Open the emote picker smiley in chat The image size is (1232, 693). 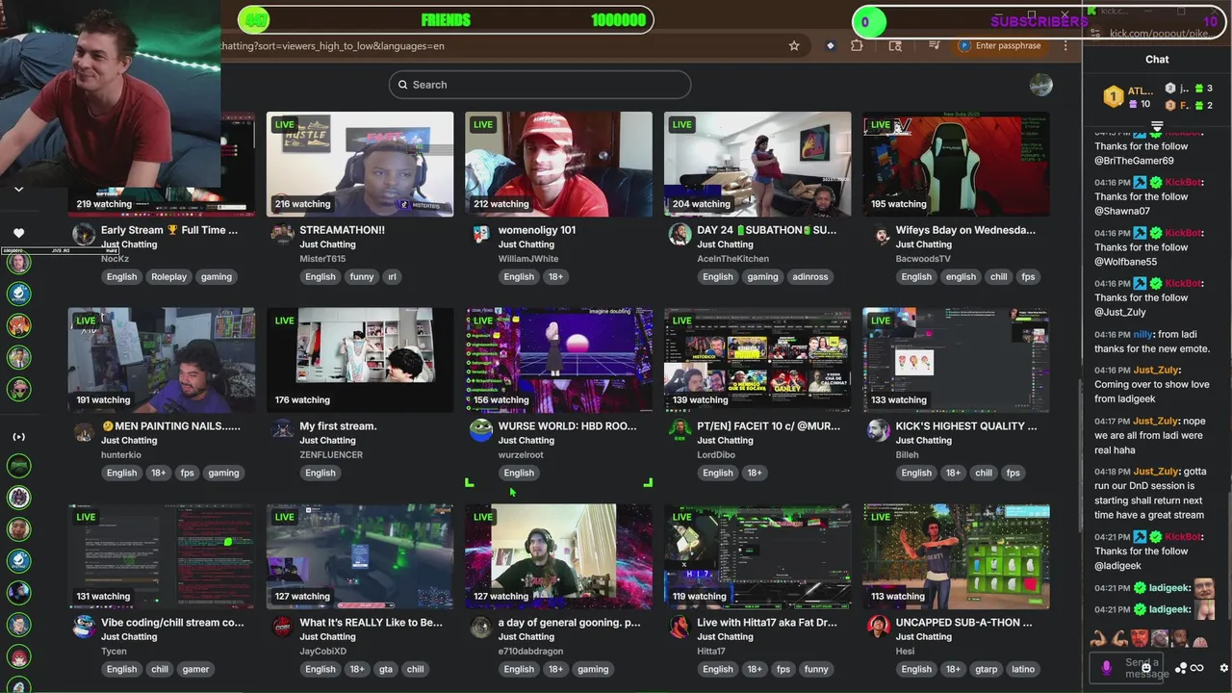click(x=1146, y=667)
